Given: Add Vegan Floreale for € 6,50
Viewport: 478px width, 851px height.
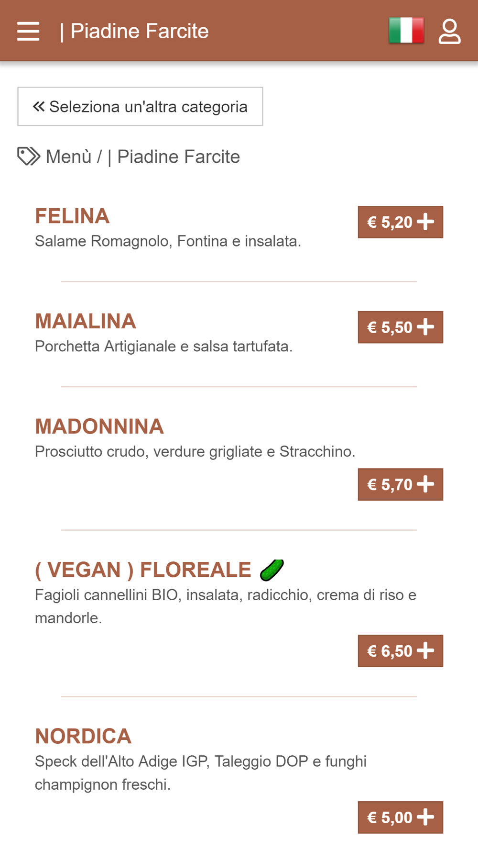Looking at the screenshot, I should (x=401, y=651).
